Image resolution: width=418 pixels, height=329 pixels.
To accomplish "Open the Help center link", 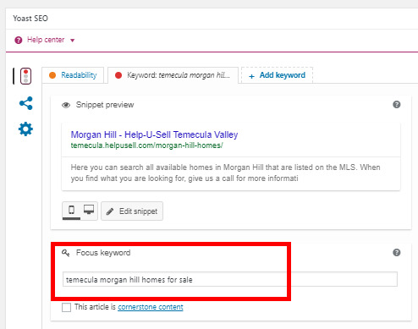I will click(46, 40).
